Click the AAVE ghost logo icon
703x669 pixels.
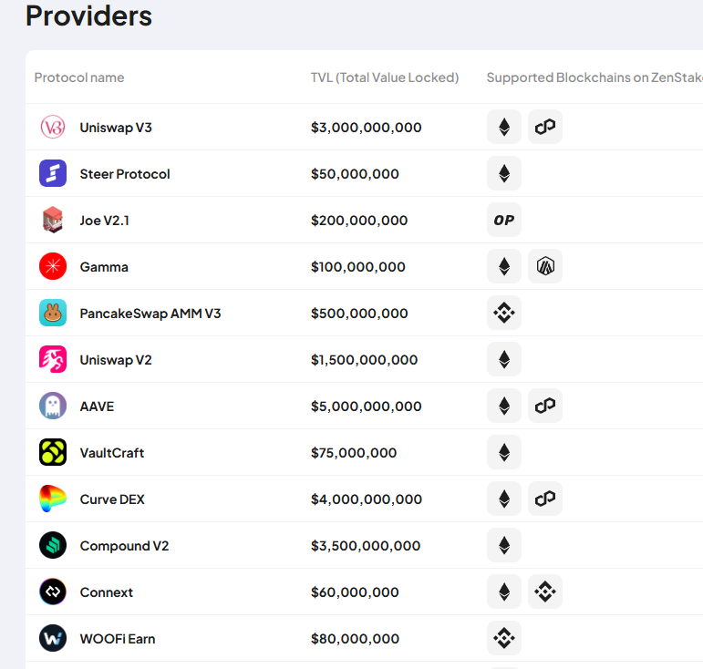click(x=53, y=407)
